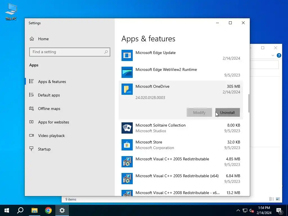Open the notification center icon
288x216 pixels.
click(x=279, y=211)
